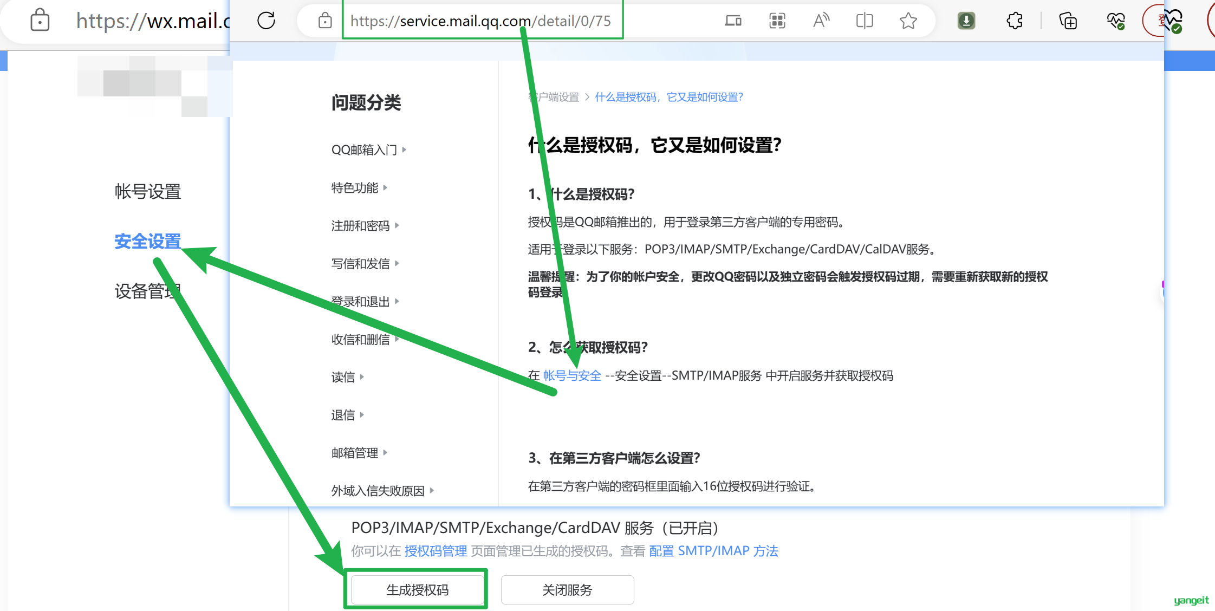The width and height of the screenshot is (1215, 611).
Task: Activate the Read Aloud icon
Action: point(821,21)
